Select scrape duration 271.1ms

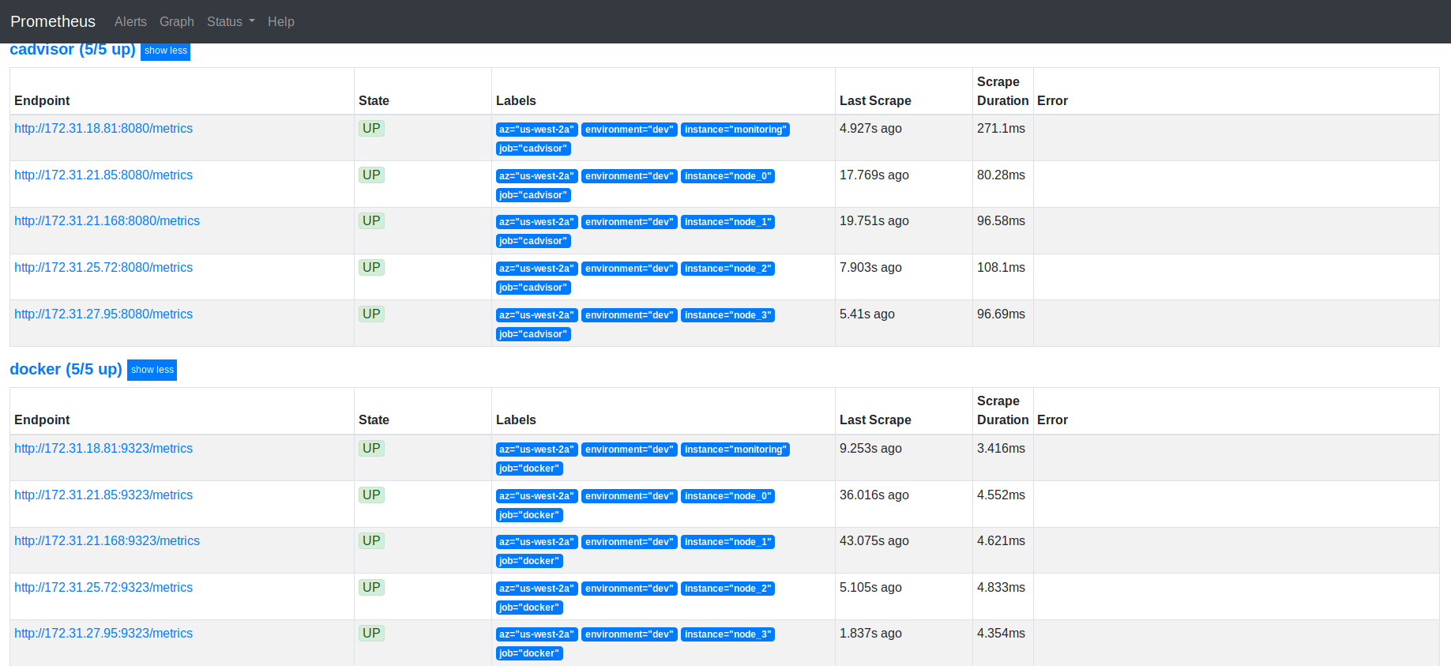[1001, 128]
